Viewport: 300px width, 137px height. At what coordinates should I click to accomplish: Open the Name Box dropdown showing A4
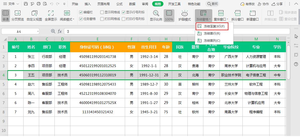click(38, 31)
